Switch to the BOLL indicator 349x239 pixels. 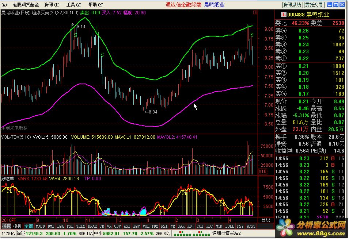click(229, 226)
